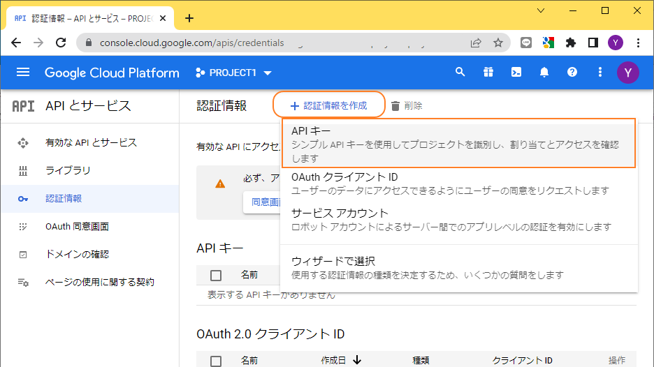The width and height of the screenshot is (654, 367).
Task: Click the gray chat bubble extension icon
Action: click(x=526, y=43)
